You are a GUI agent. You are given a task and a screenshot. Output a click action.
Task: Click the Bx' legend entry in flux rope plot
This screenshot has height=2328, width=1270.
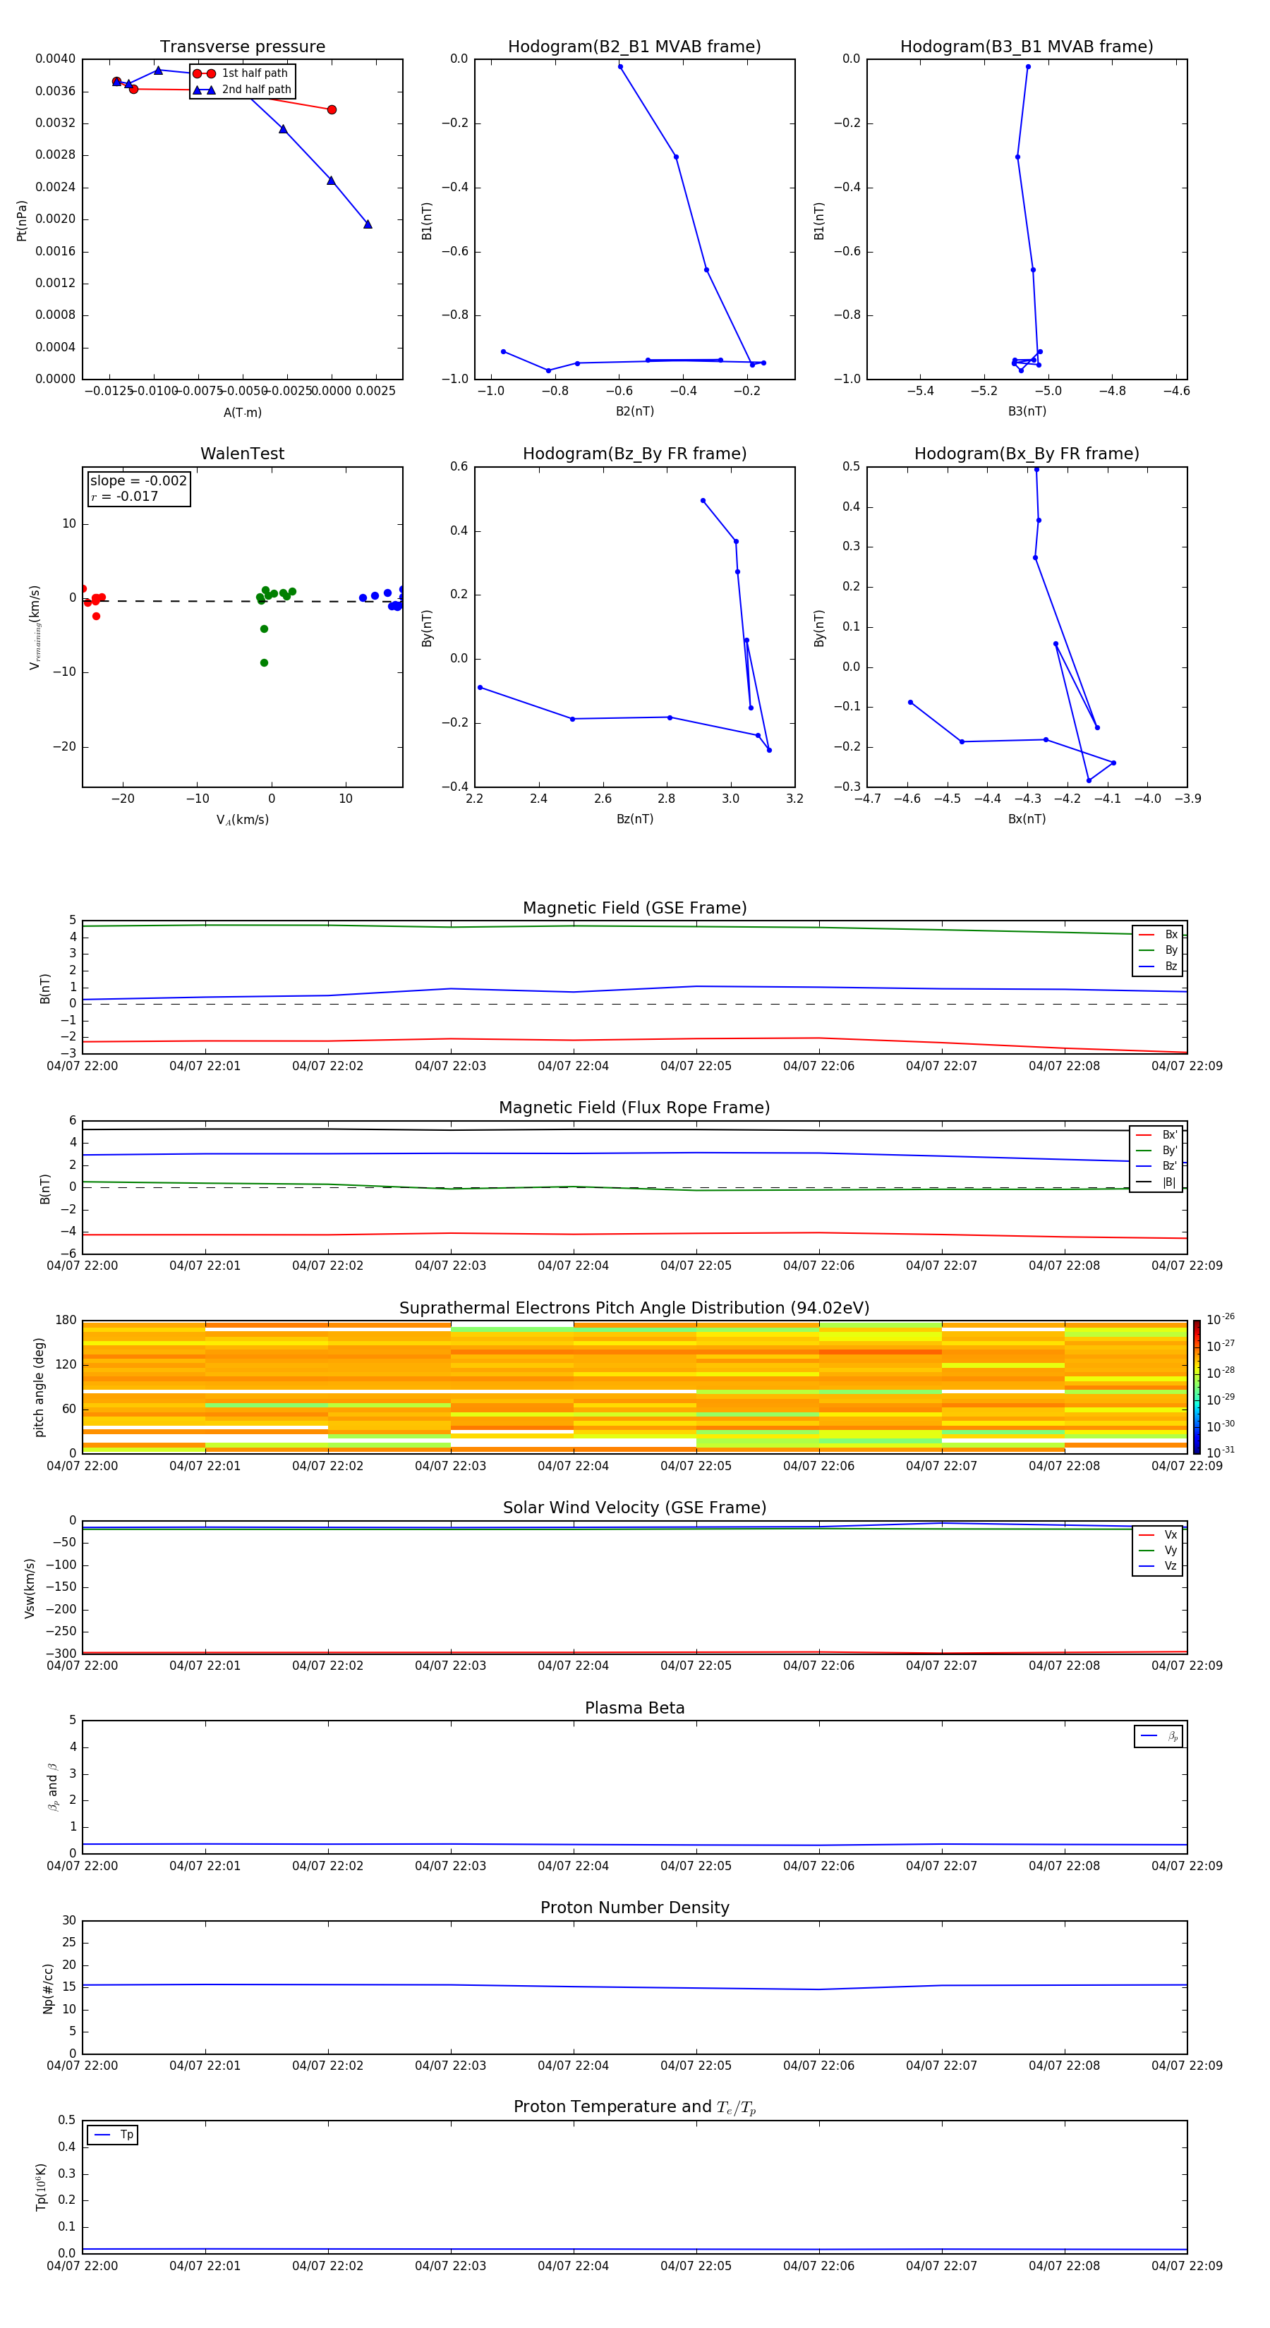point(1156,1135)
